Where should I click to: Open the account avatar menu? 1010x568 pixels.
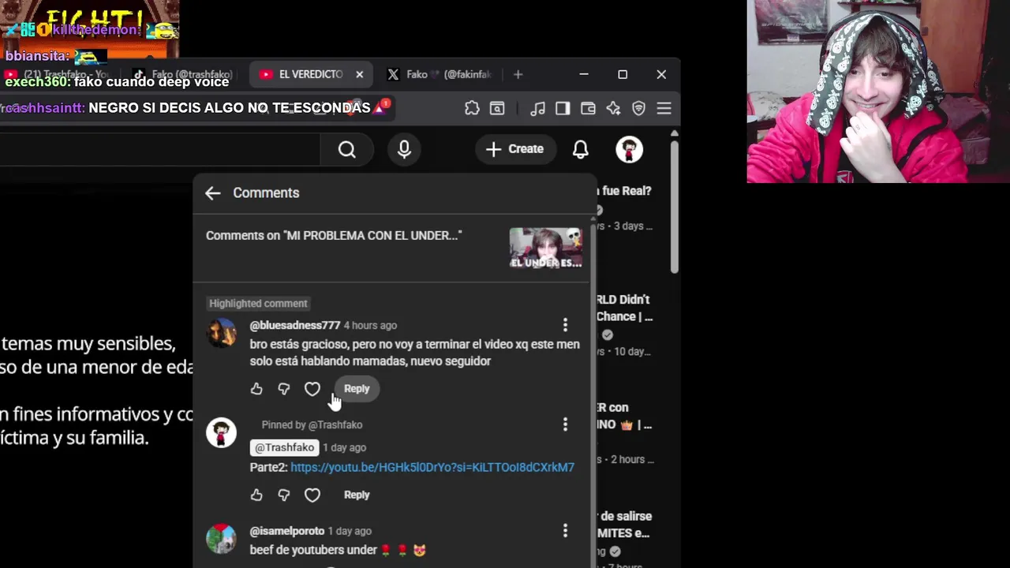(629, 149)
